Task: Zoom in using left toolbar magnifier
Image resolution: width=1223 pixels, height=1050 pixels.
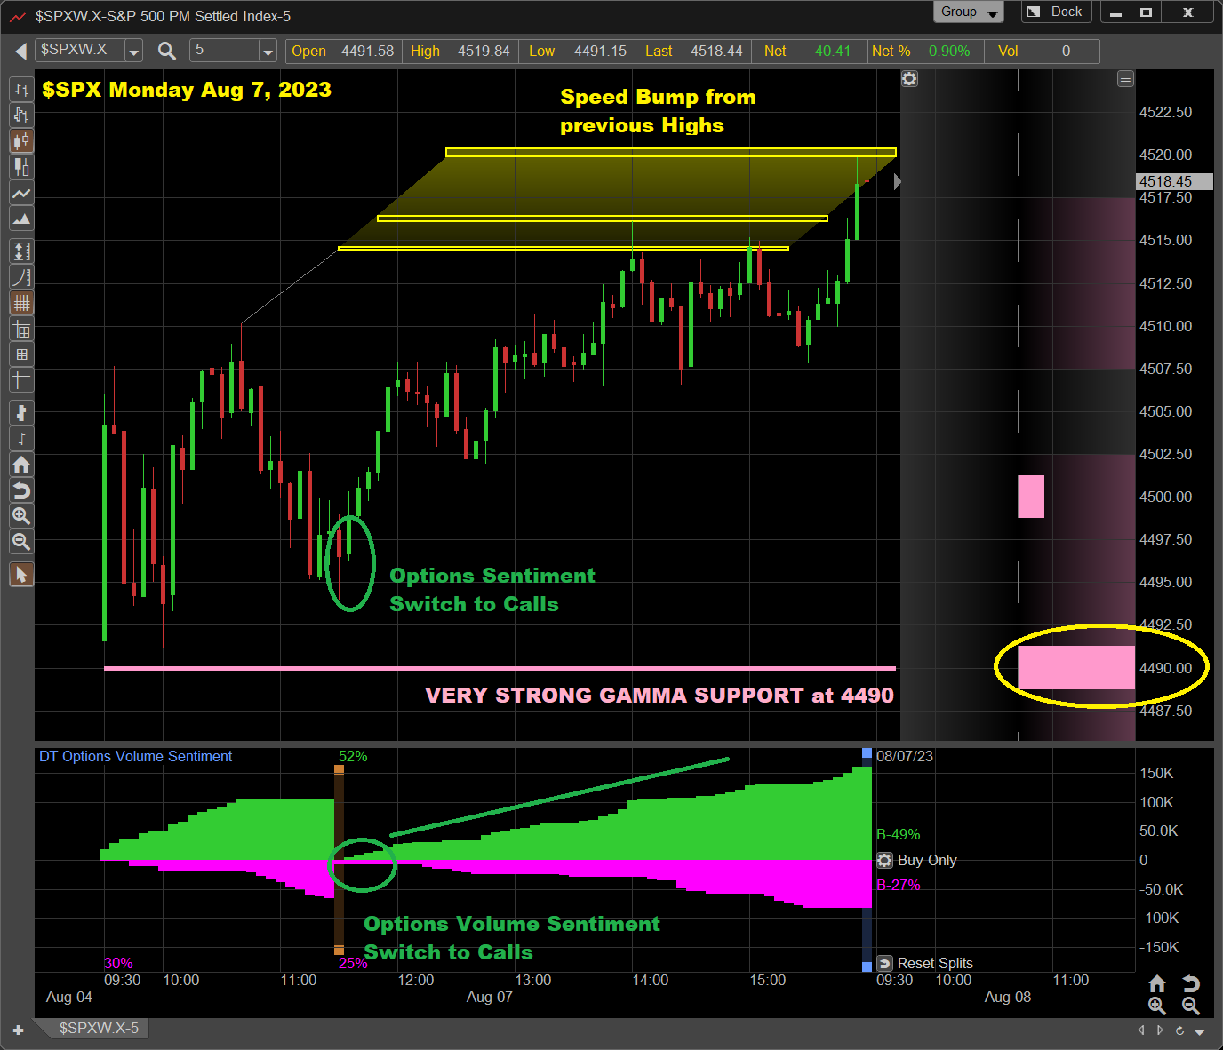Action: (21, 516)
